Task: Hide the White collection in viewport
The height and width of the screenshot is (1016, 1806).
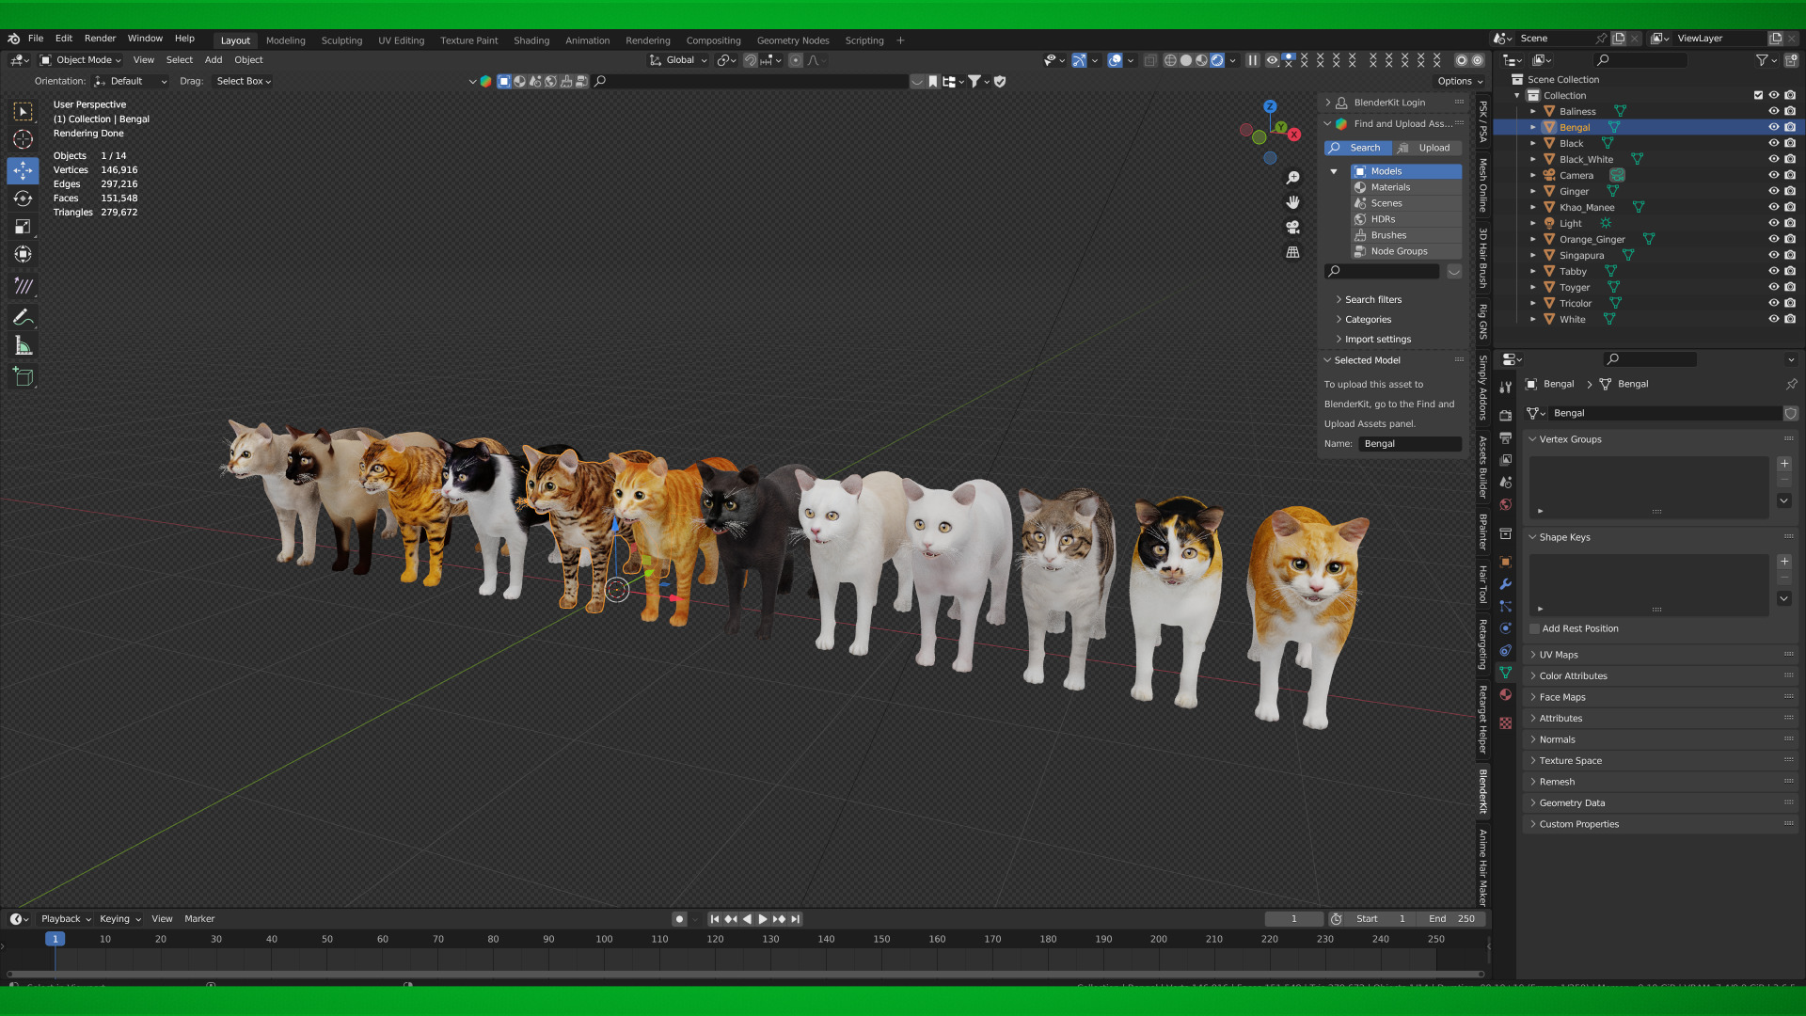Action: [1773, 319]
